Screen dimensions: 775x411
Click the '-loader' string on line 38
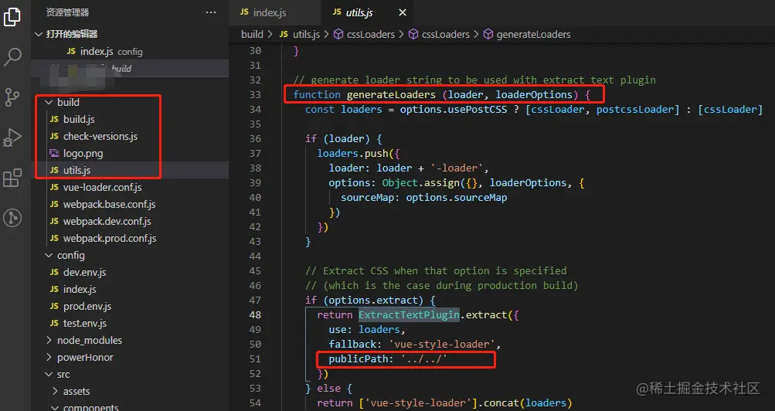point(457,168)
